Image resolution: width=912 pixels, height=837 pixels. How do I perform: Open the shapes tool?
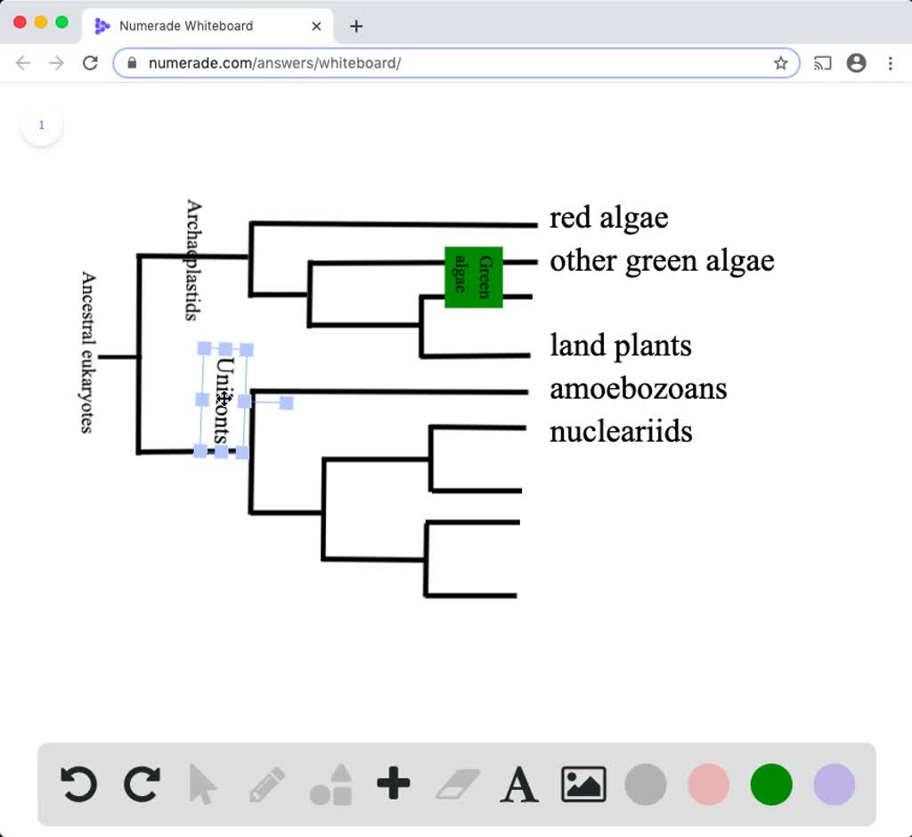[330, 784]
